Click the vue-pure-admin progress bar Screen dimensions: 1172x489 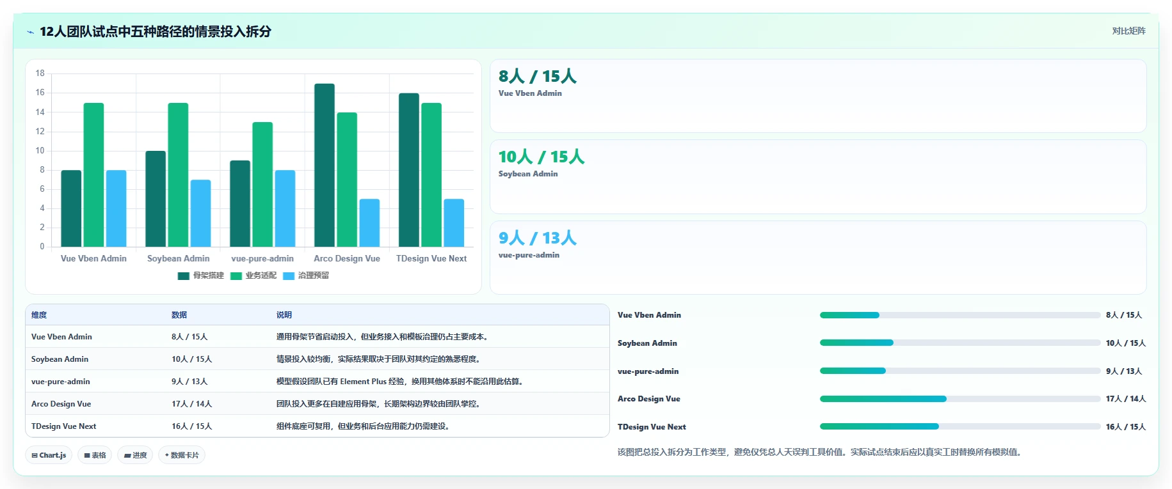click(960, 371)
